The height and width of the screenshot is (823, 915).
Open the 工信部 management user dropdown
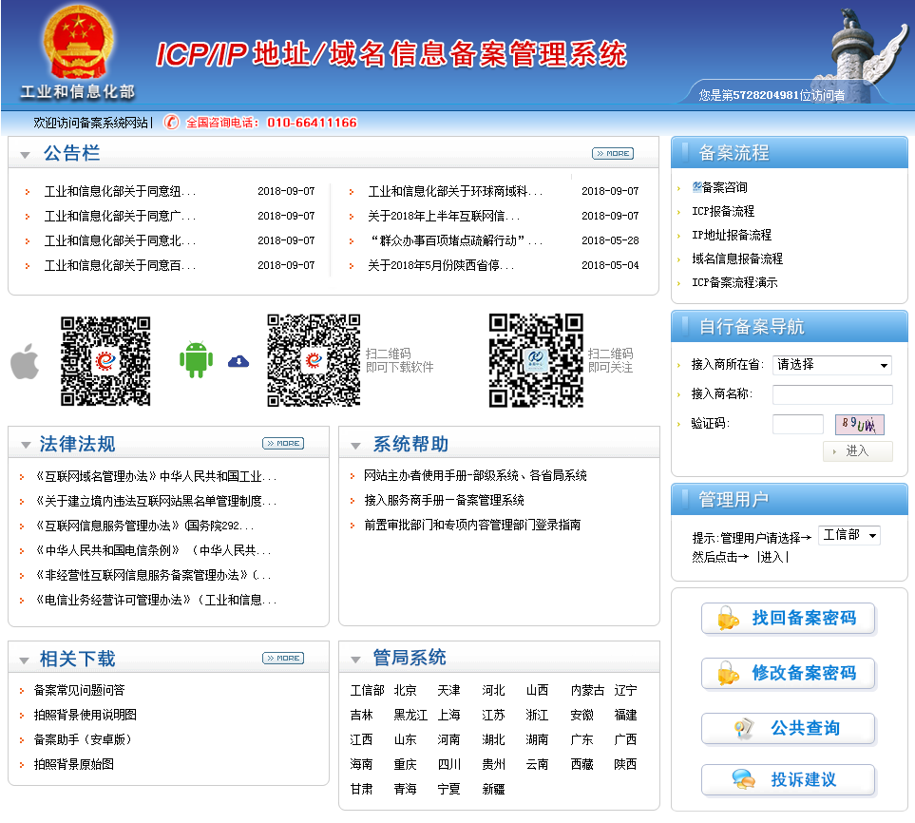tap(848, 536)
